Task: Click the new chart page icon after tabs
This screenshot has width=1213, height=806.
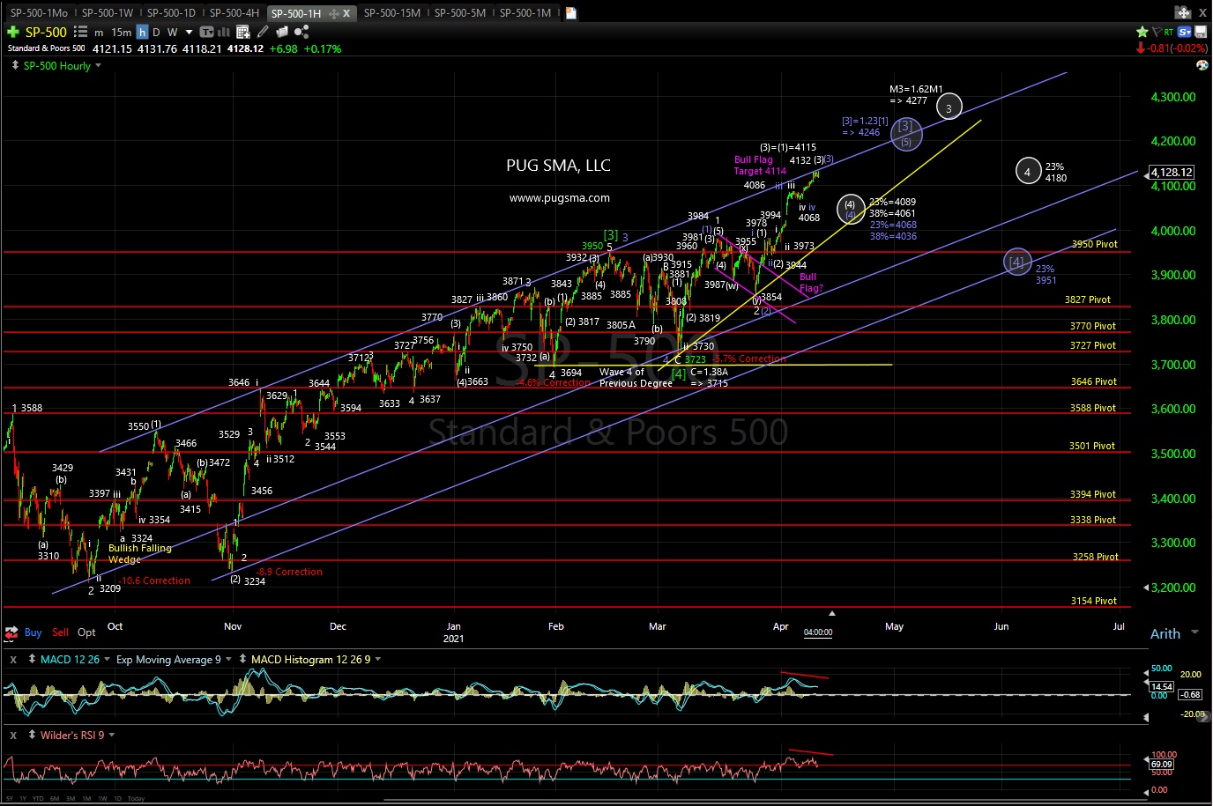Action: (571, 13)
